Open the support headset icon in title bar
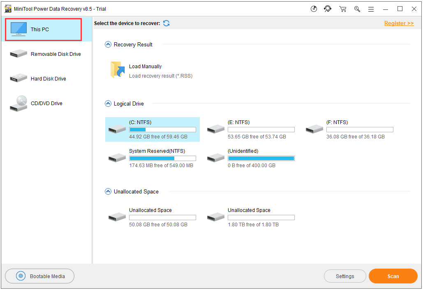The height and width of the screenshot is (290, 423). coord(328,9)
